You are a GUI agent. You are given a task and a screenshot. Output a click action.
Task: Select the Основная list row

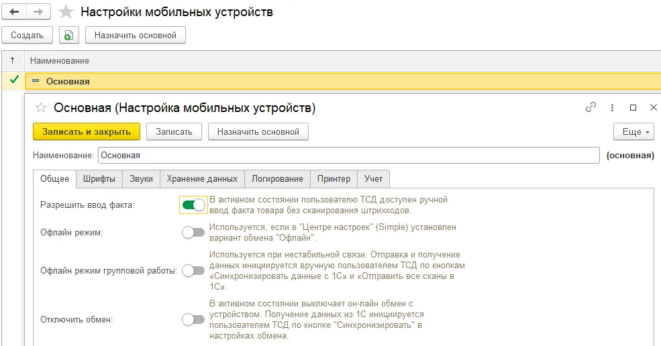[x=343, y=81]
